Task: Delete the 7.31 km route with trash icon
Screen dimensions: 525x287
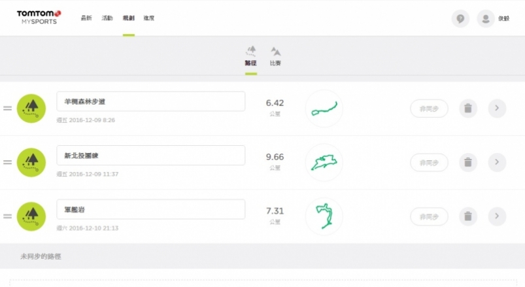Action: (x=467, y=216)
